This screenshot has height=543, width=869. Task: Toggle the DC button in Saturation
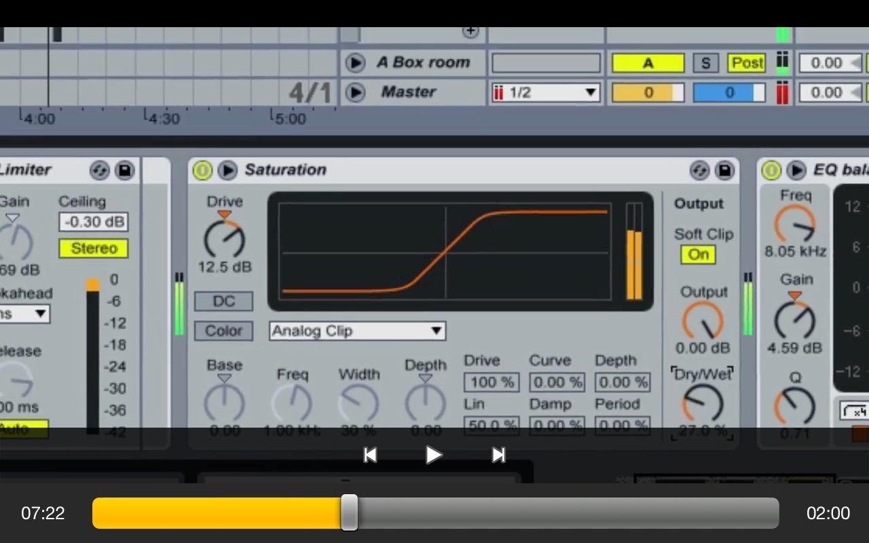pyautogui.click(x=223, y=301)
